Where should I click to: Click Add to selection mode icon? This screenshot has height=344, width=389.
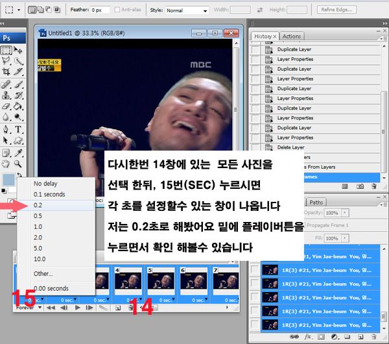(40, 10)
